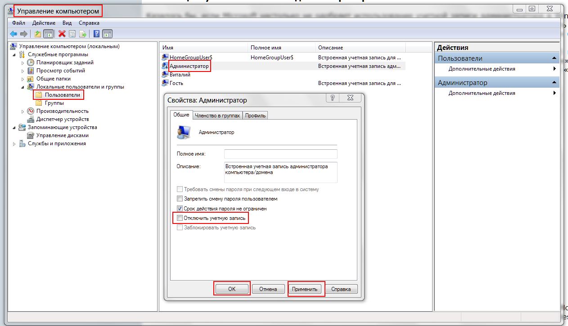
Task: Click the Полное имя column header
Action: [x=282, y=48]
